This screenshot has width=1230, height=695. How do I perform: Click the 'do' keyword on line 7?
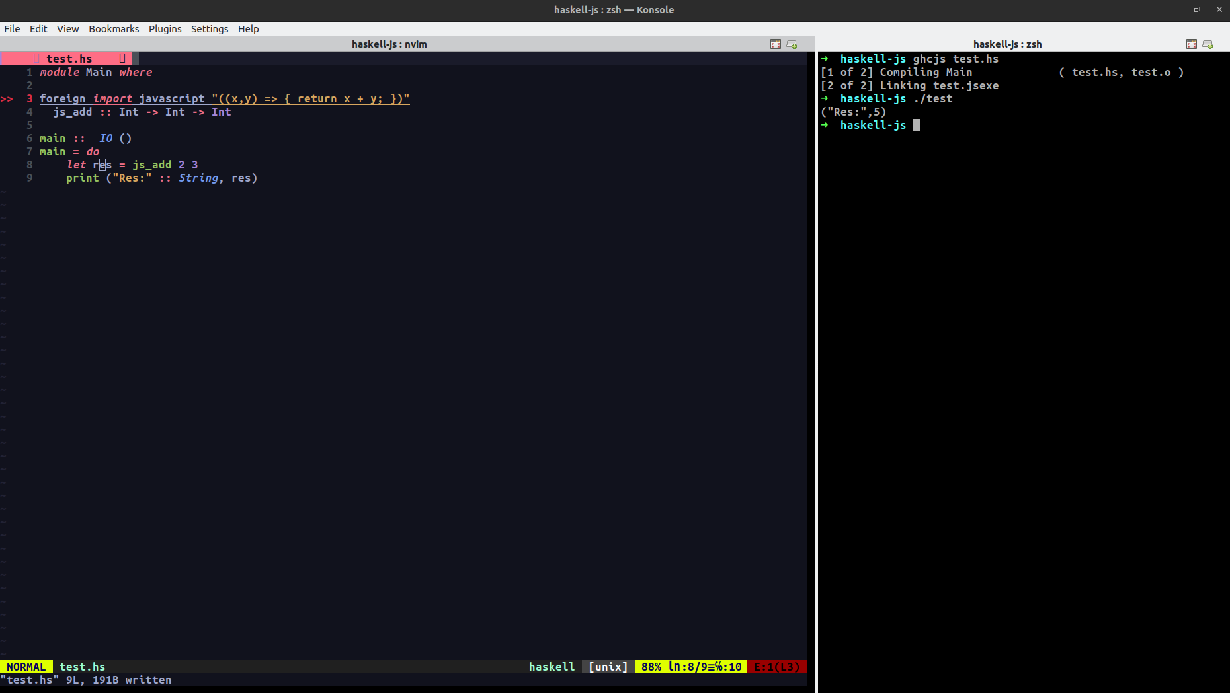pyautogui.click(x=93, y=151)
